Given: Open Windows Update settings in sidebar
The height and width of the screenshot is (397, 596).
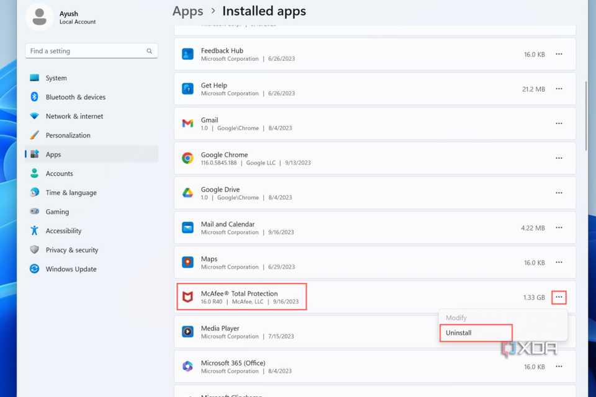Looking at the screenshot, I should coord(71,269).
